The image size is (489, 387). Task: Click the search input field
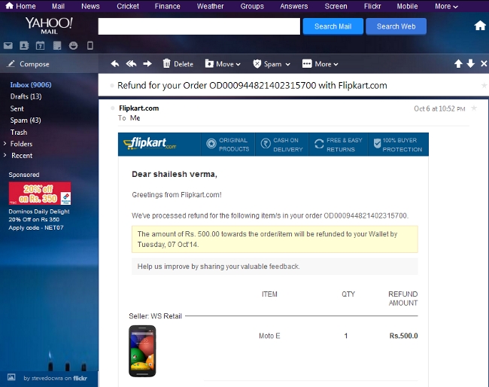pos(199,26)
